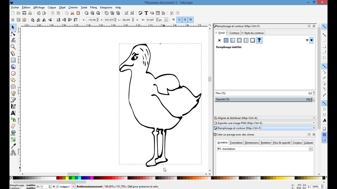Activate the spiral tool
The height and width of the screenshot is (189, 337).
(x=13, y=87)
